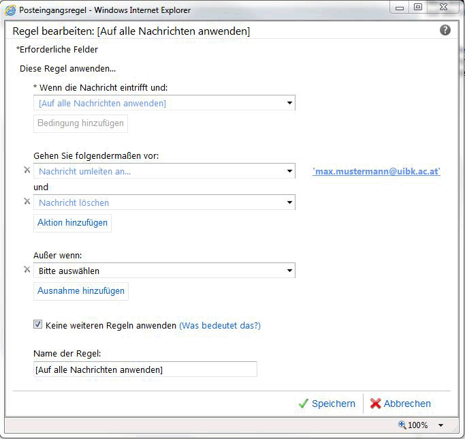
Task: Click the 'Name der Regel' text field
Action: click(145, 369)
